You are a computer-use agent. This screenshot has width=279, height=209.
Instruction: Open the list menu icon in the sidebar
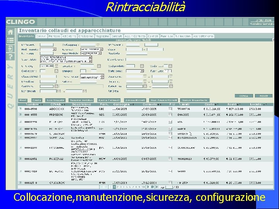(10, 40)
